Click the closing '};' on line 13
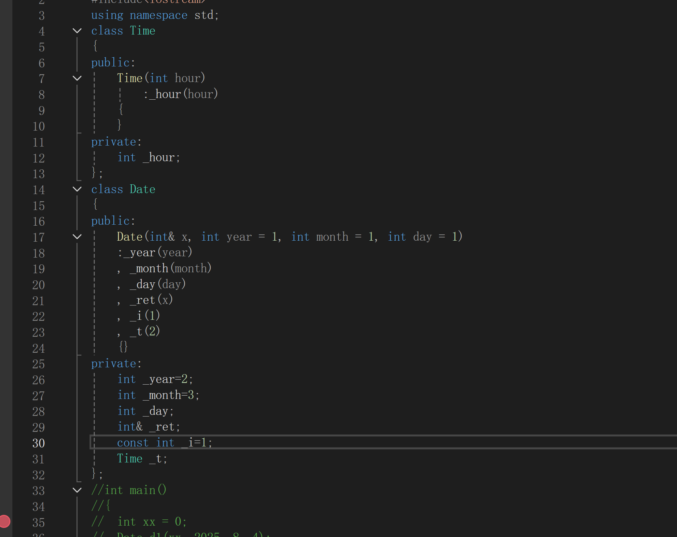This screenshot has width=677, height=537. [x=97, y=173]
